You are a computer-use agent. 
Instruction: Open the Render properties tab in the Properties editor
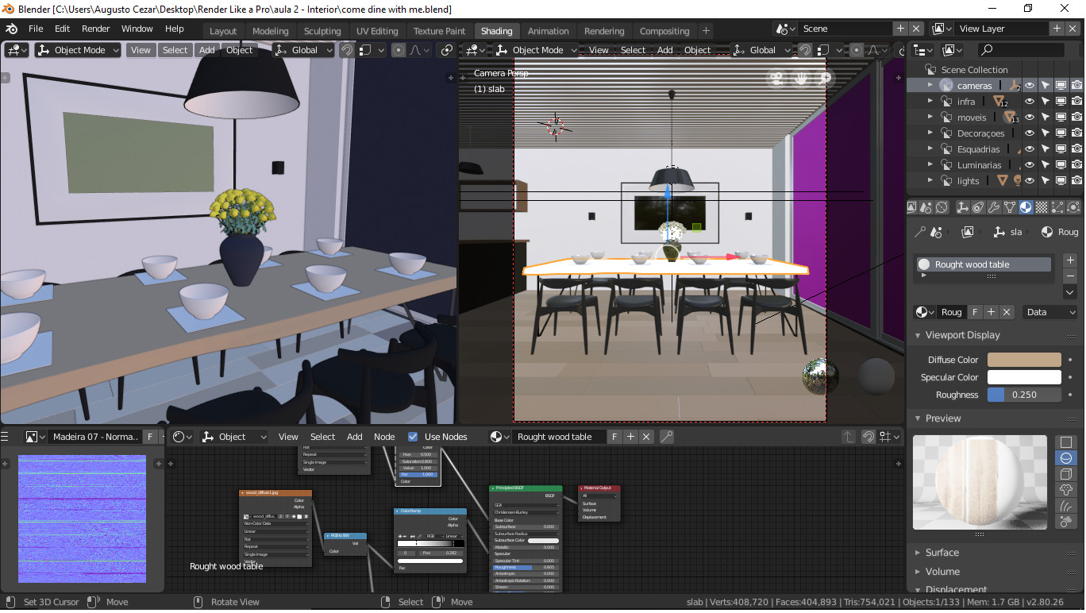911,208
